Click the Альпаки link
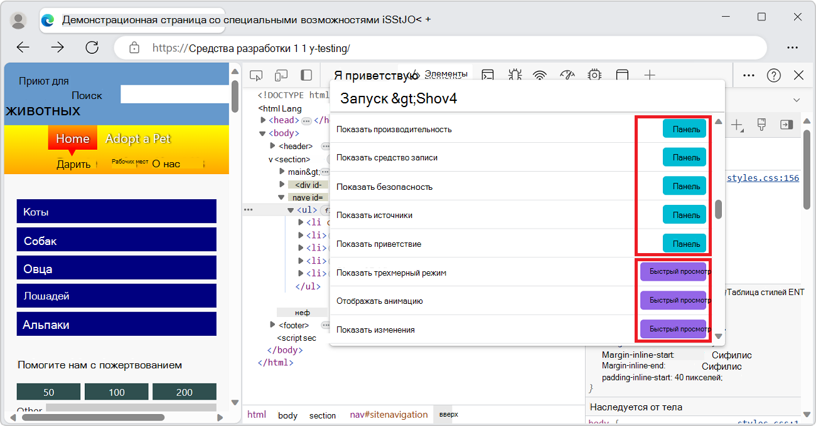The image size is (816, 426). (x=117, y=324)
